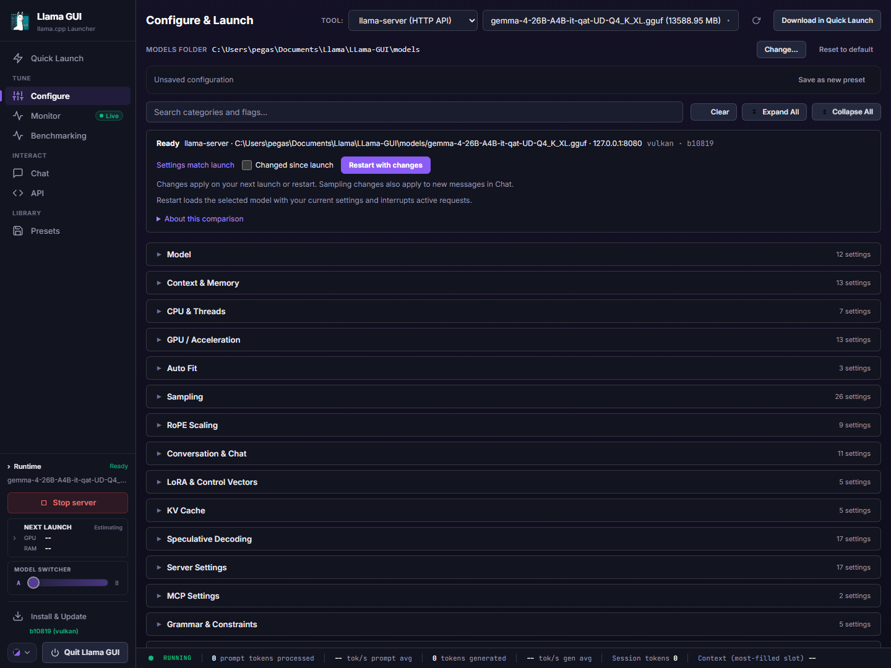
Task: Click the green running status dot
Action: [151, 658]
